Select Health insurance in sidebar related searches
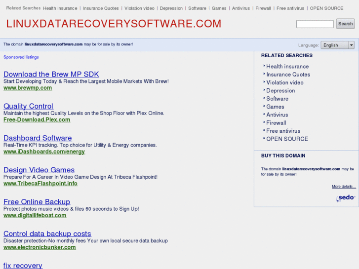This screenshot has height=269, width=359. [x=287, y=67]
